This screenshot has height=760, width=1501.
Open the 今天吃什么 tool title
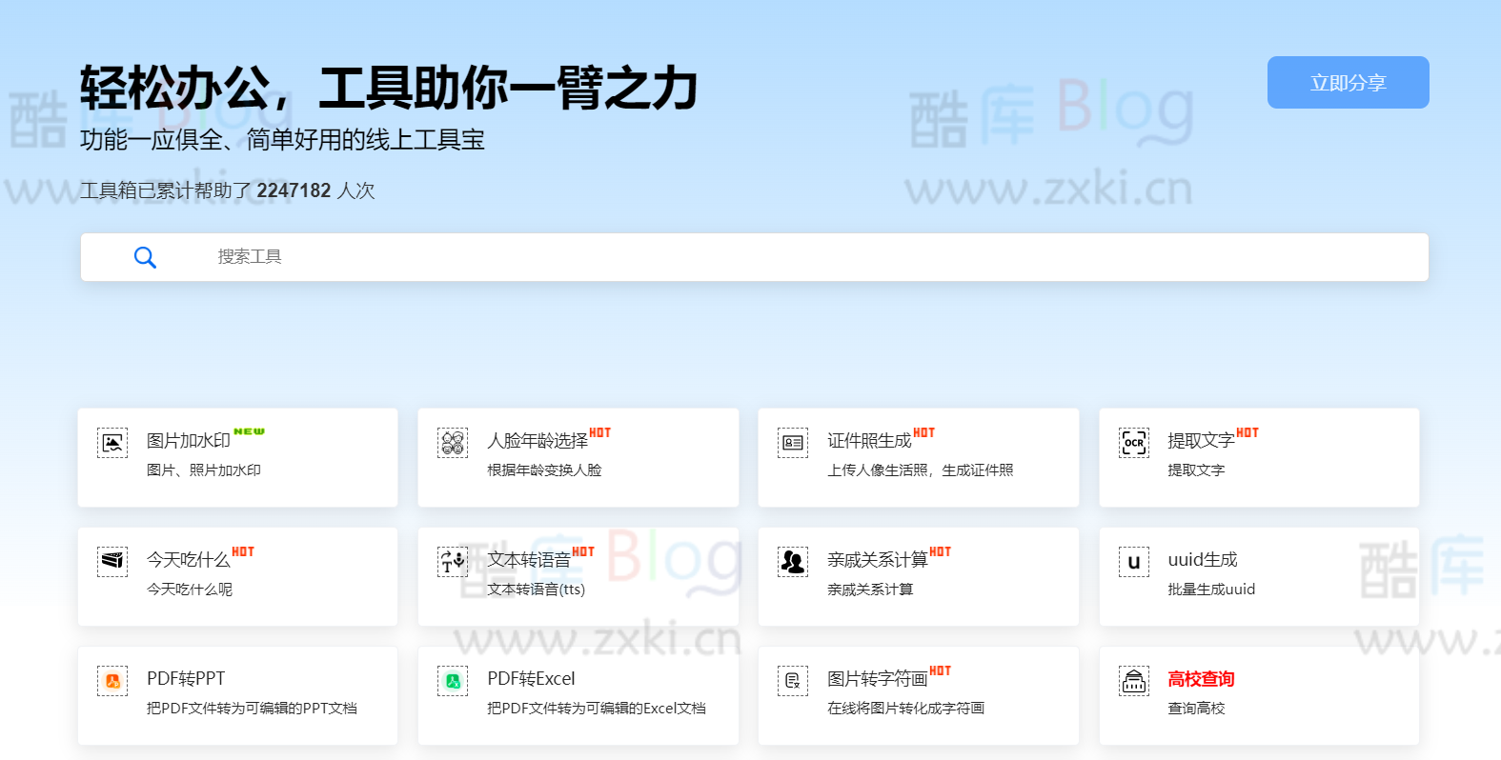tap(189, 560)
